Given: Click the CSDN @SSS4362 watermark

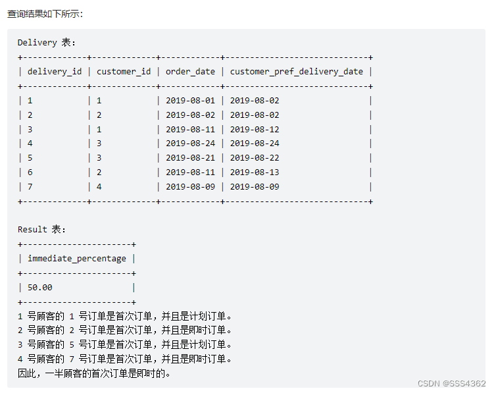Looking at the screenshot, I should [451, 384].
